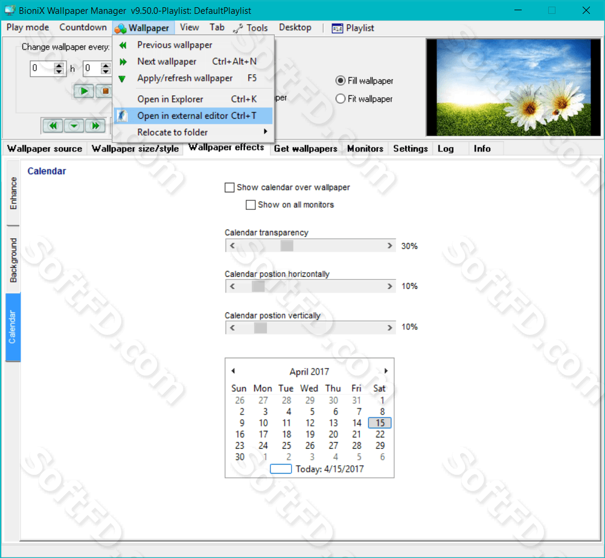
Task: Decrease minutes value with spinner down arrow
Action: tap(105, 72)
